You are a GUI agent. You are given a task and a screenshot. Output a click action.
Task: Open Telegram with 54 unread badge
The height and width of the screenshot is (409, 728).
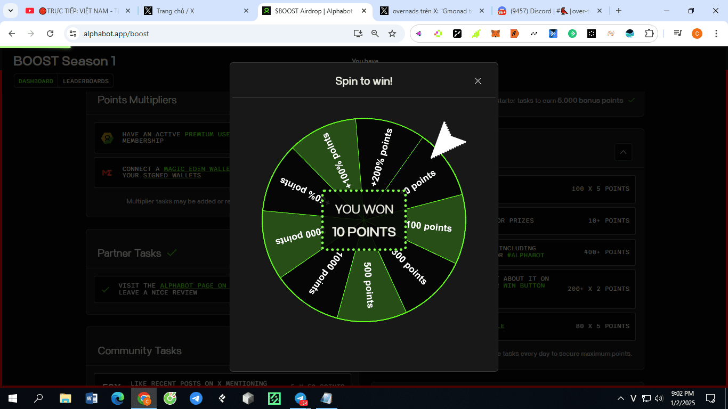[301, 398]
